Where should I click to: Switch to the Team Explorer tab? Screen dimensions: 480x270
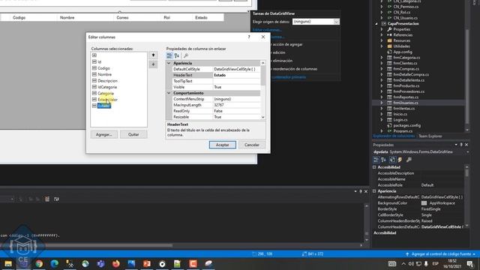(430, 136)
